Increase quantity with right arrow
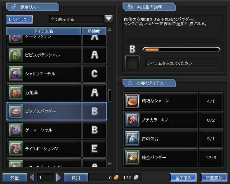This screenshot has width=230, height=184. click(x=59, y=178)
